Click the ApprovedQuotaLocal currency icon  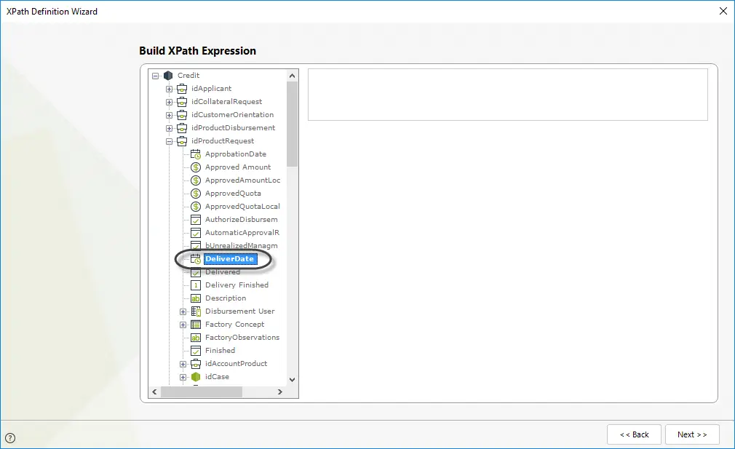point(196,207)
